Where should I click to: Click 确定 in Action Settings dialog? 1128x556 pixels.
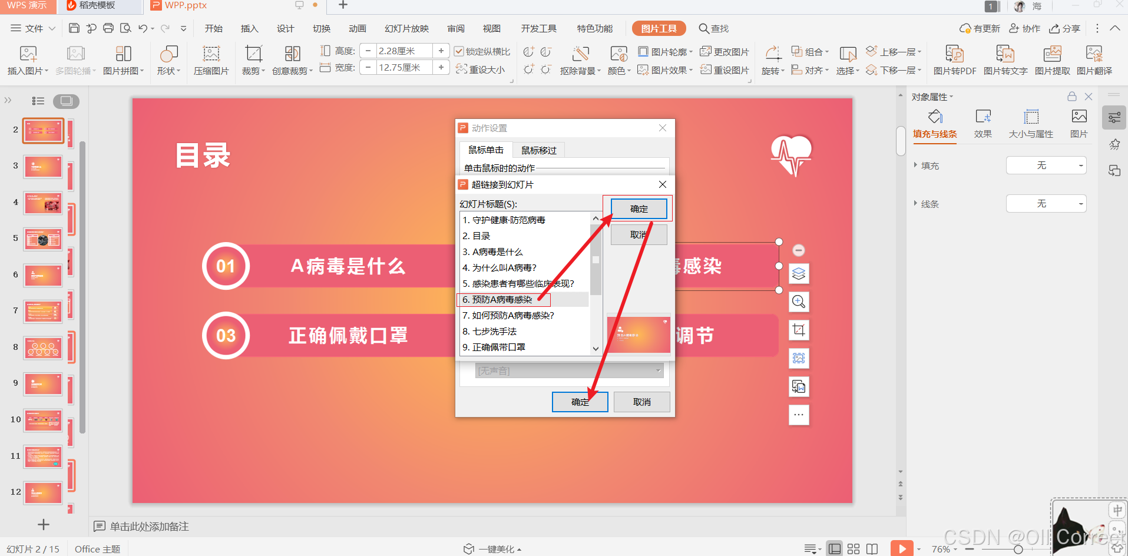click(580, 402)
